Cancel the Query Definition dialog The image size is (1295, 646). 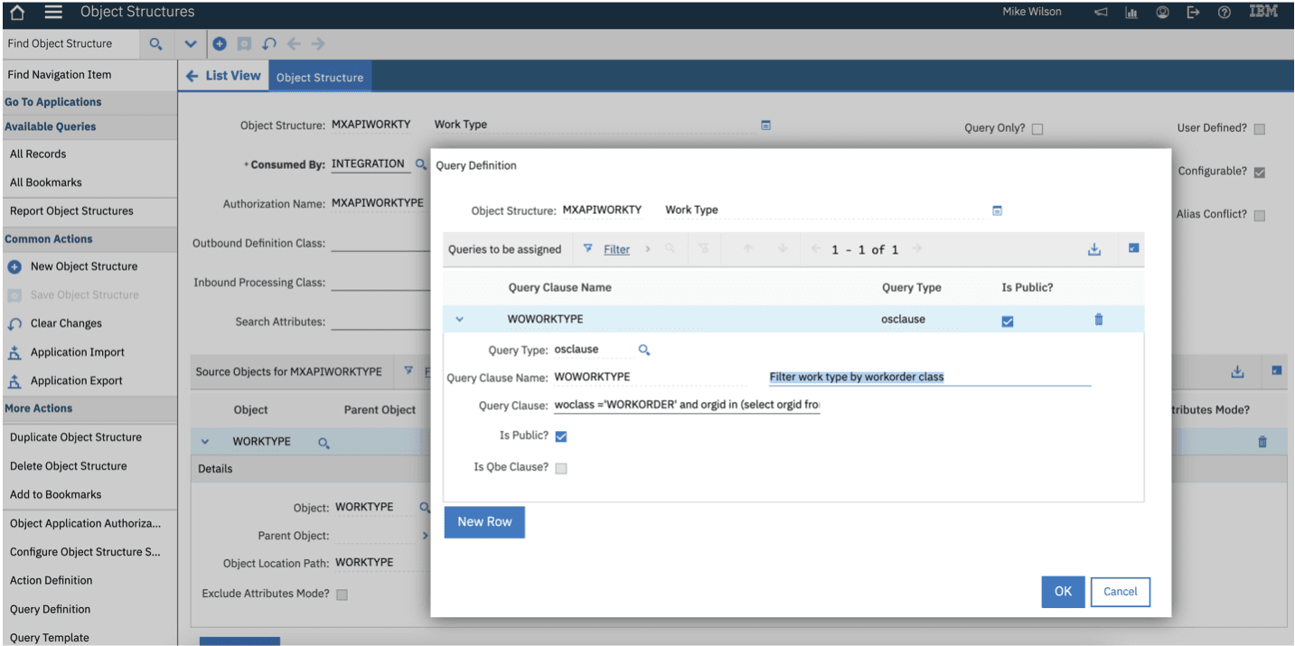click(x=1121, y=592)
